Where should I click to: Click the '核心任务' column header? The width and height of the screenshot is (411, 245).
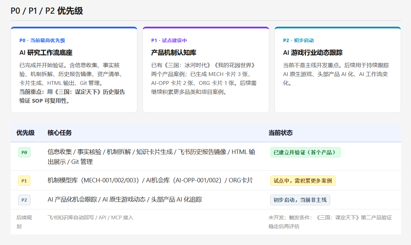[60, 133]
